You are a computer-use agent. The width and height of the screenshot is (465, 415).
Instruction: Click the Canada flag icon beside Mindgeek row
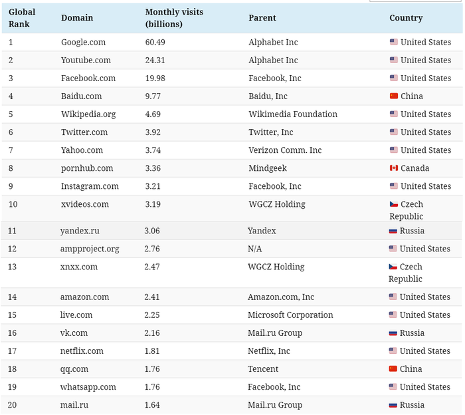coord(393,168)
